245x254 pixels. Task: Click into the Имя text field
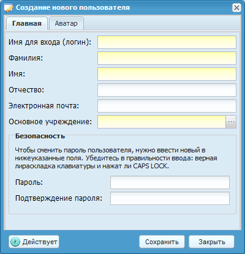pyautogui.click(x=167, y=74)
